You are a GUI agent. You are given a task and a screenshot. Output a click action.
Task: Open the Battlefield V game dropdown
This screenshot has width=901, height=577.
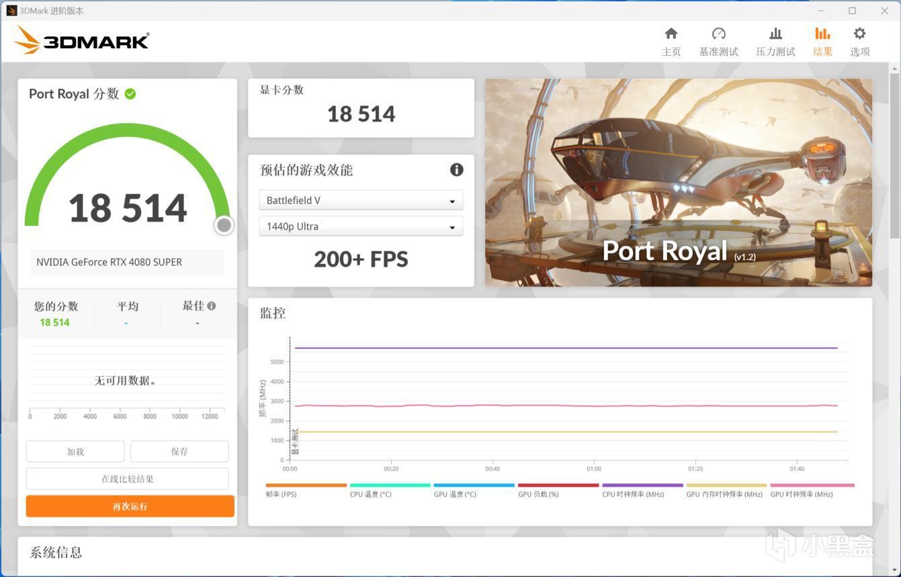361,200
